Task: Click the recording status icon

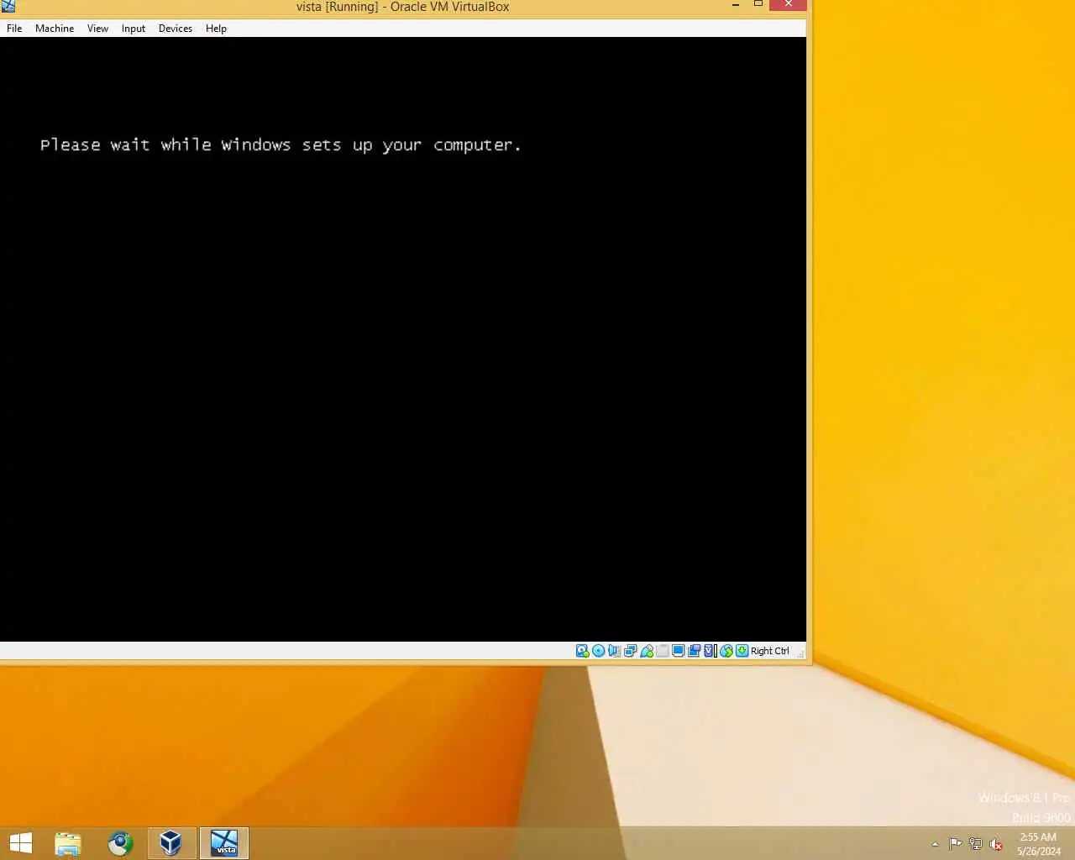Action: 695,651
